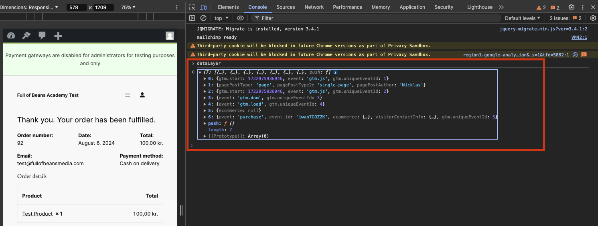Screen dimensions: 598x226
Task: Open the WordPress dashboard gauge icon
Action: point(11,36)
